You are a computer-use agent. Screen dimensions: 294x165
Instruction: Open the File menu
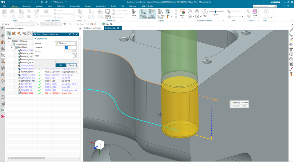(4, 6)
